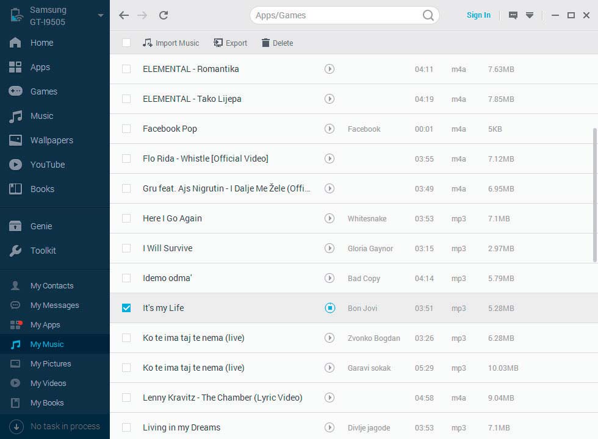Check the ELEMENTAL - Tako Lijepa checkbox
Screen dimensions: 598x439
click(126, 99)
